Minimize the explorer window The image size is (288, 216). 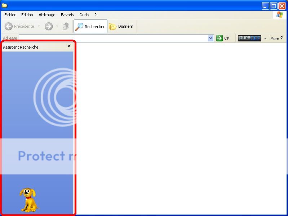pyautogui.click(x=265, y=6)
